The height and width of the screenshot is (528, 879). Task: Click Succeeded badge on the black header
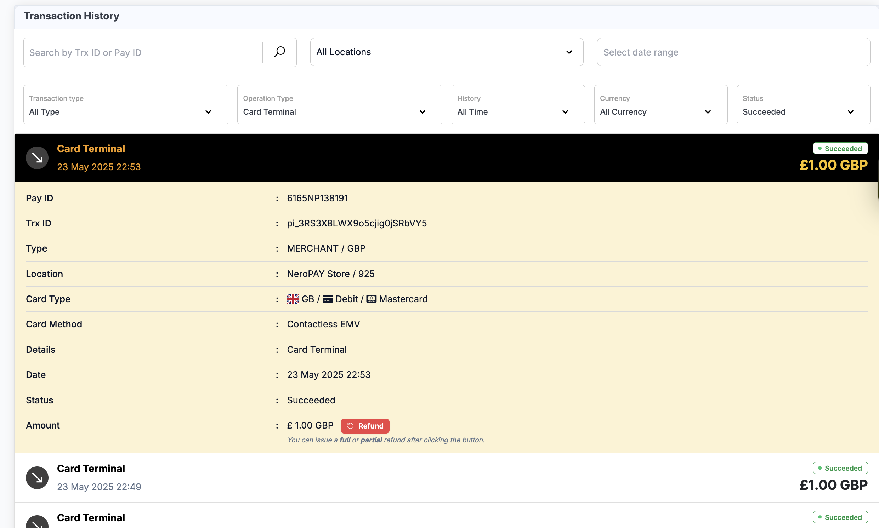pos(840,148)
